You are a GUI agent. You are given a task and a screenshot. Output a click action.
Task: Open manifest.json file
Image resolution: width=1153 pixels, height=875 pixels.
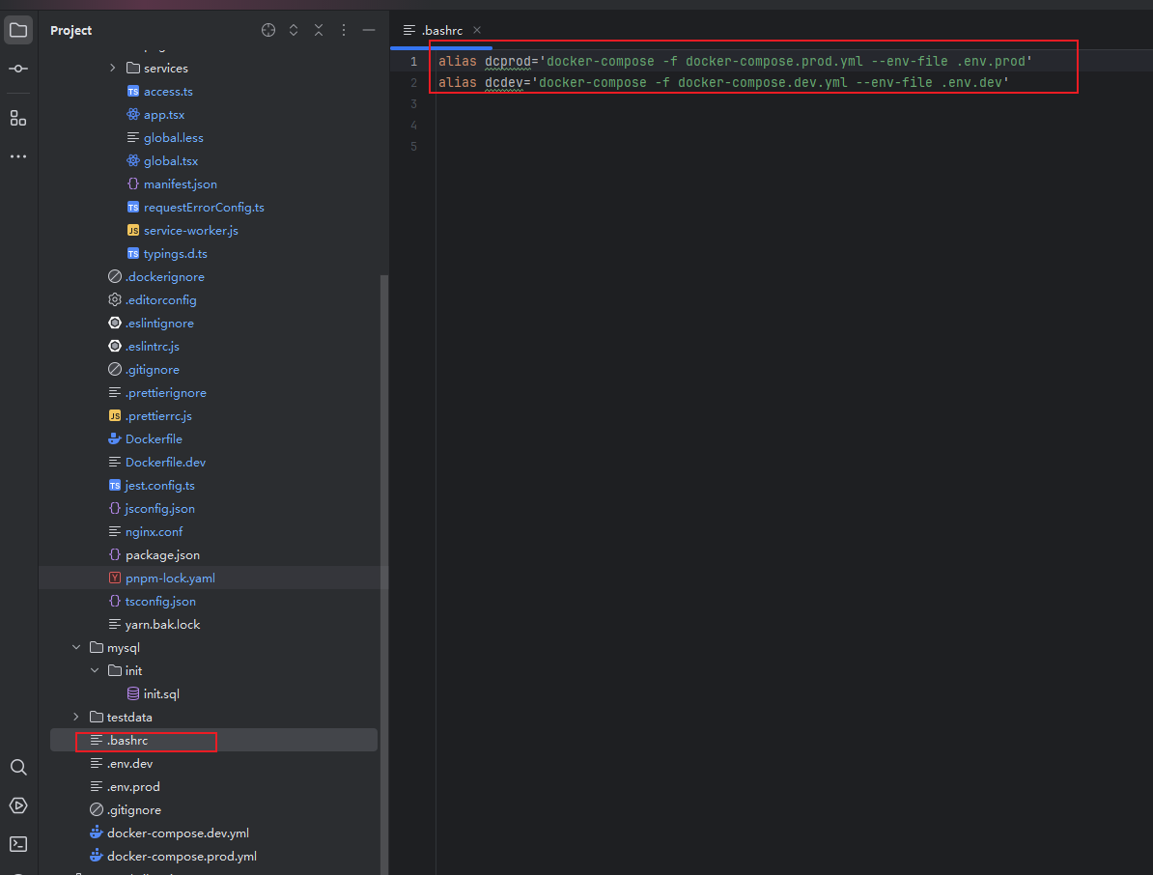[x=181, y=183]
